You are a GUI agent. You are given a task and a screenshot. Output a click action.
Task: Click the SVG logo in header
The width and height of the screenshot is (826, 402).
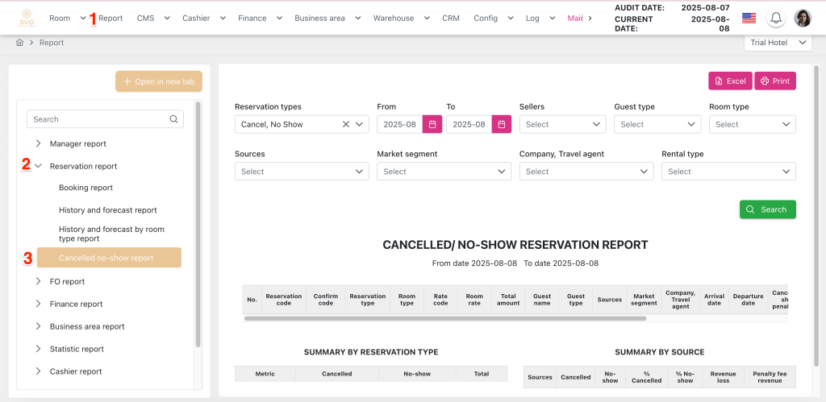(27, 18)
